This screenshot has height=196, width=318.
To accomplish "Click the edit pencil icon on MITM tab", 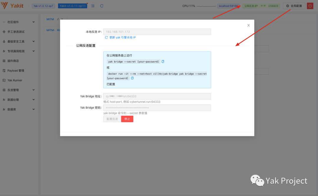I will (x=58, y=19).
